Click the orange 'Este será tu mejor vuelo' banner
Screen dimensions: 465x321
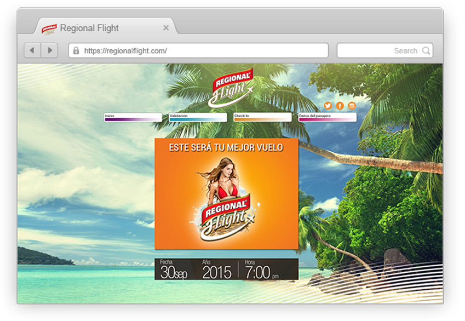coord(226,193)
